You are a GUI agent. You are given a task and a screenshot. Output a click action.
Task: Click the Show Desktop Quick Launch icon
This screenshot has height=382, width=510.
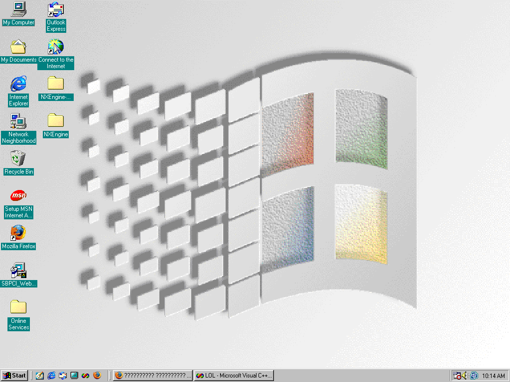[x=74, y=376]
